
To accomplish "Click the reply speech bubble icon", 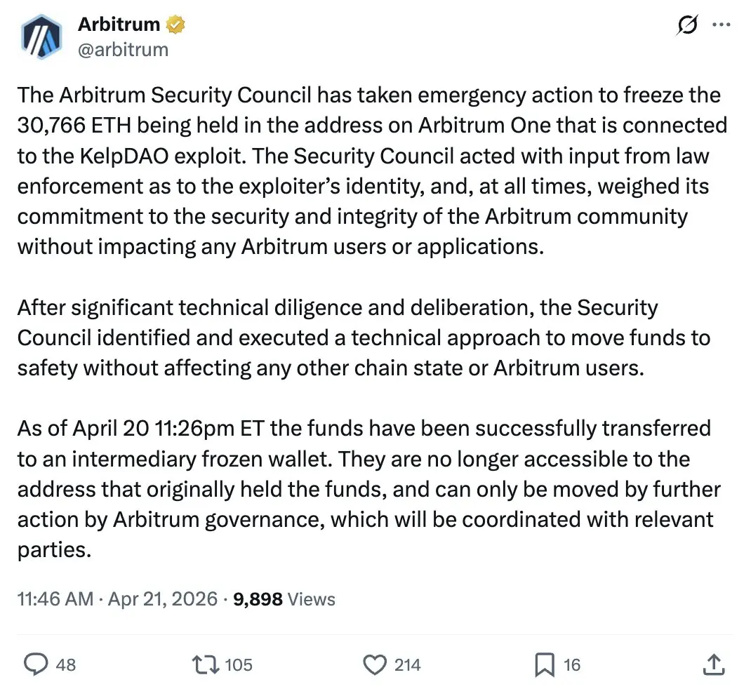I will [x=36, y=664].
